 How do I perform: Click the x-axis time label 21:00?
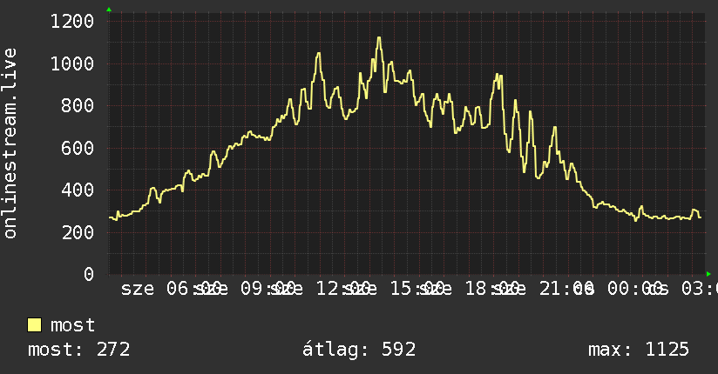(567, 289)
